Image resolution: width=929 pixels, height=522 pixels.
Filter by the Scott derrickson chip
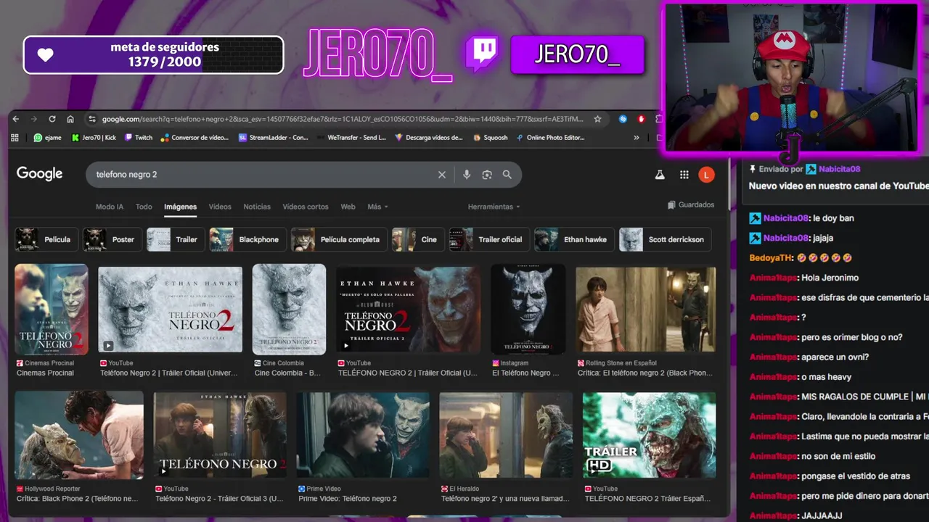click(665, 239)
